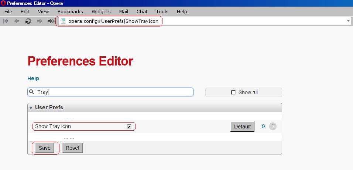Toggle the Show Tray Icon checkbox
Image resolution: width=353 pixels, height=170 pixels.
129,127
